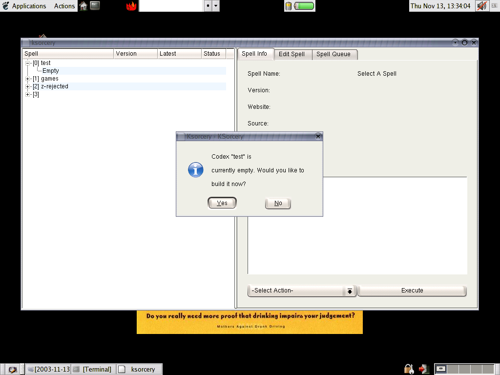This screenshot has width=500, height=375.
Task: Sort by the Version column header
Action: click(x=135, y=54)
